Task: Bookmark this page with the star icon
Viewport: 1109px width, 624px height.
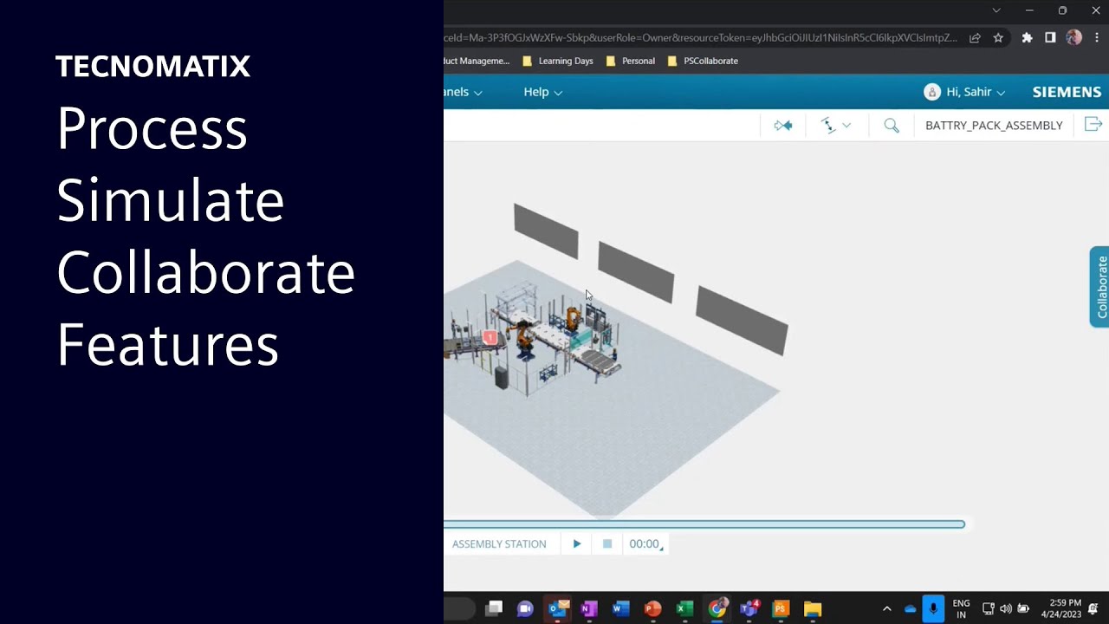Action: click(x=998, y=37)
